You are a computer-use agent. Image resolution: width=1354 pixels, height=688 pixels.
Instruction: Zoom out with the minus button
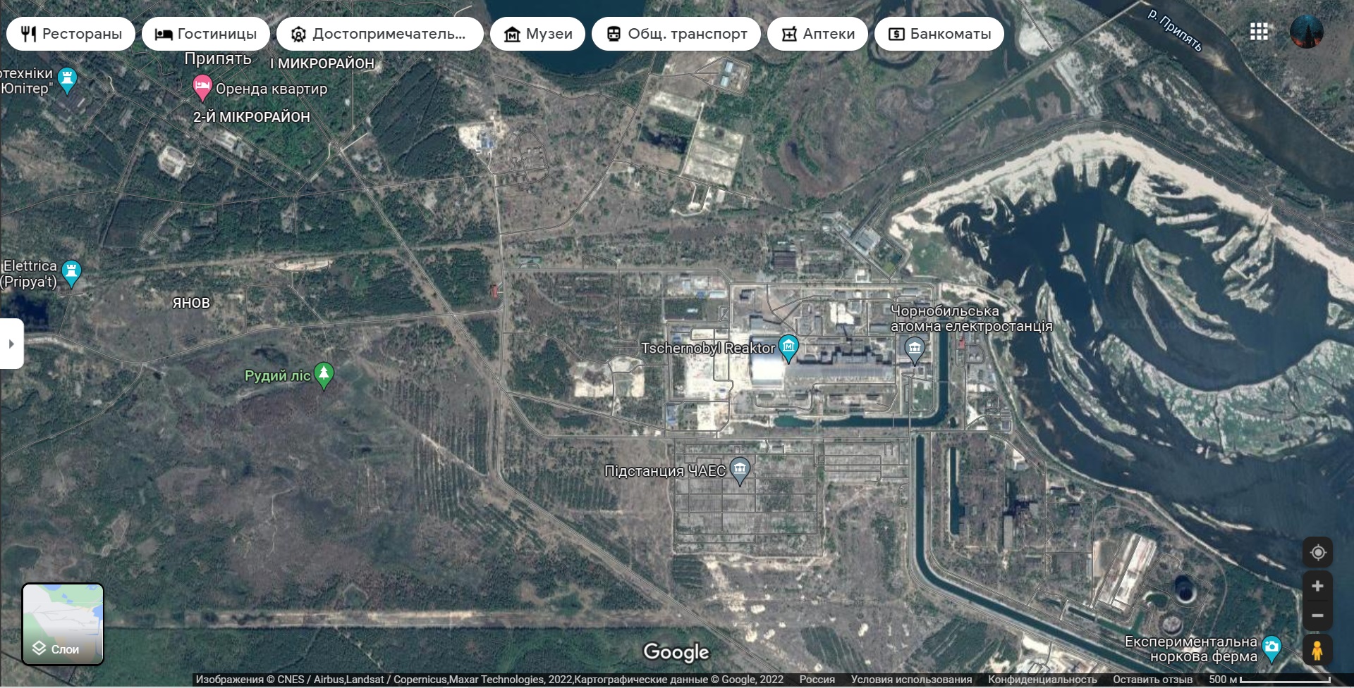pyautogui.click(x=1317, y=615)
